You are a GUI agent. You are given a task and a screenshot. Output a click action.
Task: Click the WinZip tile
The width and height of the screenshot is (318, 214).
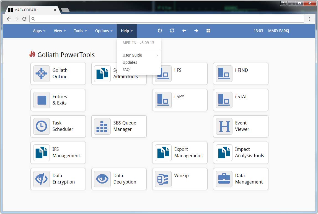180,179
